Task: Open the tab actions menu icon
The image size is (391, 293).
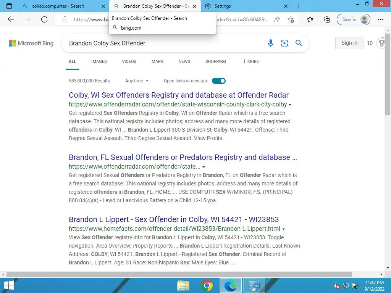Action: 9,6
